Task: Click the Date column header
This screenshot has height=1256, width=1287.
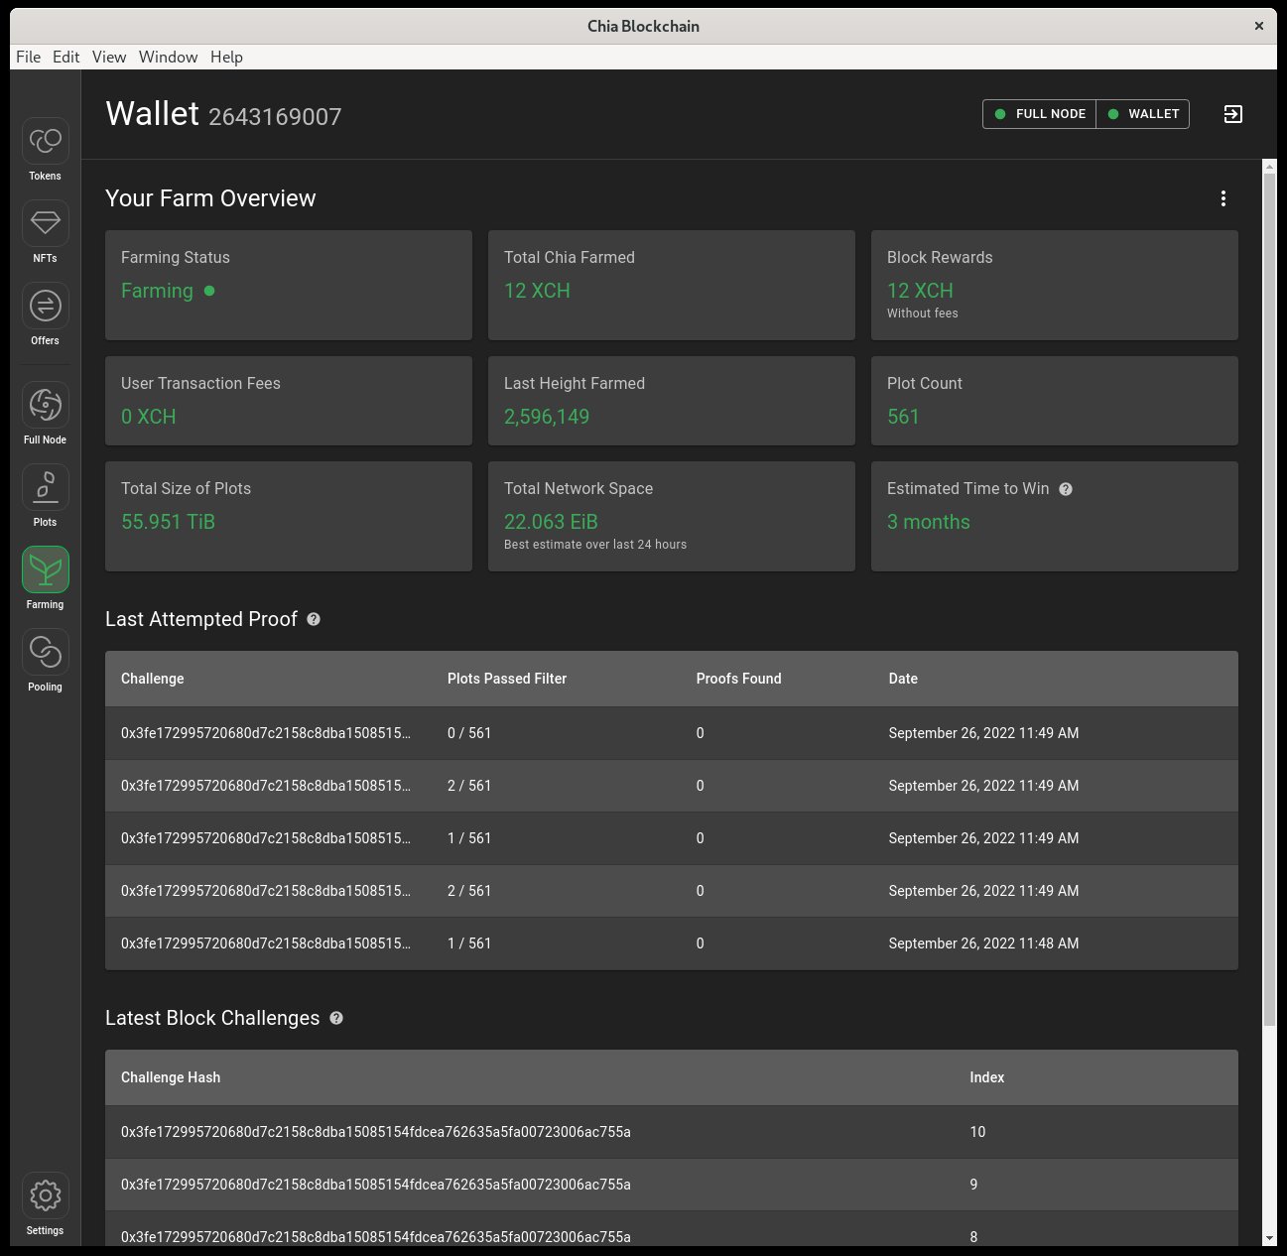Action: tap(903, 679)
